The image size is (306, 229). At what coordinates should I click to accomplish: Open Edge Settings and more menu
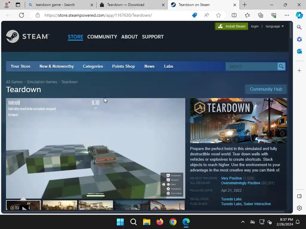[x=287, y=15]
